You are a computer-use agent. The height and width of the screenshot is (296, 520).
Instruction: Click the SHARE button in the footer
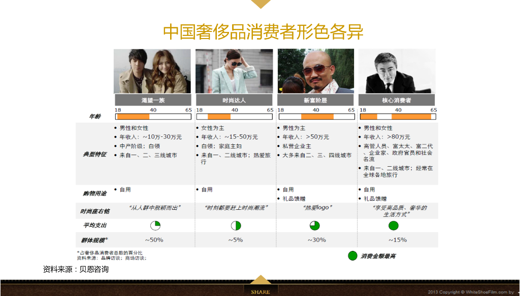pyautogui.click(x=261, y=291)
